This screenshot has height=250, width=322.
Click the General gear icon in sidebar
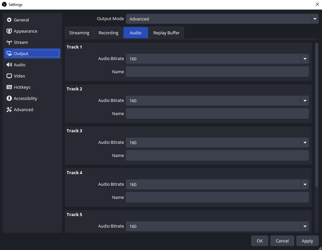tap(9, 20)
